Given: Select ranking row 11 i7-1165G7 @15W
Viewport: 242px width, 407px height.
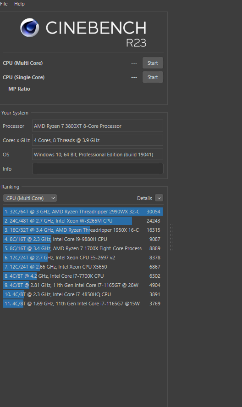Looking at the screenshot, I should [83, 304].
